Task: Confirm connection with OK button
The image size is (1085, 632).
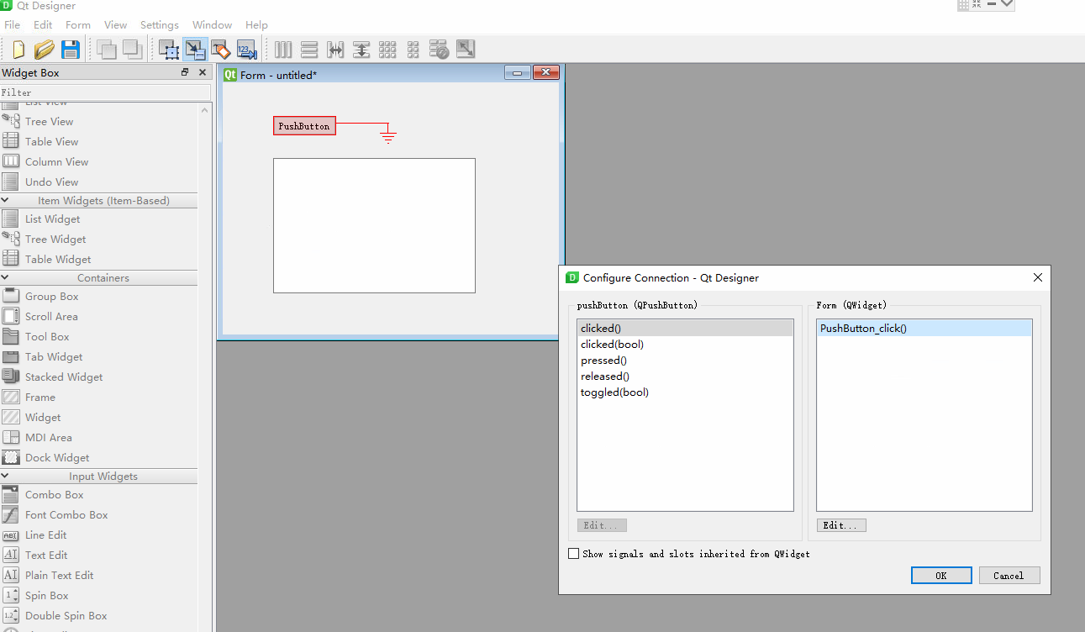Action: tap(941, 576)
